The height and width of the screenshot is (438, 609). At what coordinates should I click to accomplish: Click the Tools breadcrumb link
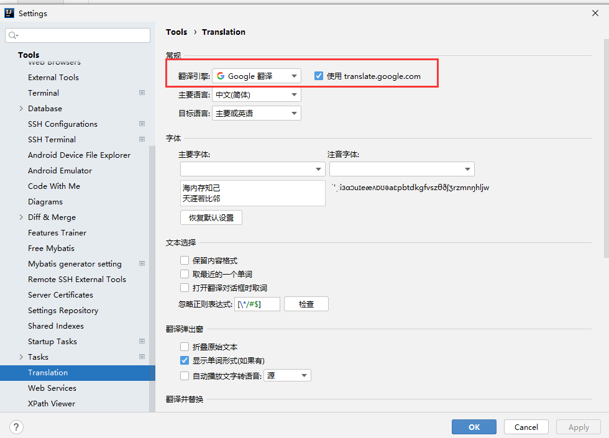tap(176, 32)
